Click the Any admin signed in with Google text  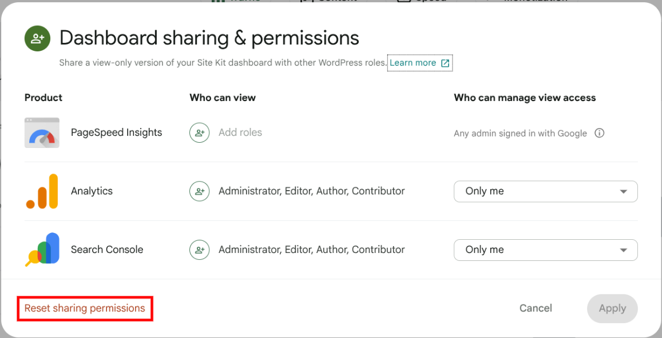pyautogui.click(x=520, y=133)
